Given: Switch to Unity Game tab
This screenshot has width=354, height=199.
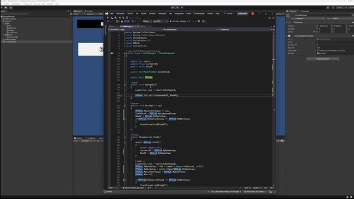Looking at the screenshot, I should point(78,11).
